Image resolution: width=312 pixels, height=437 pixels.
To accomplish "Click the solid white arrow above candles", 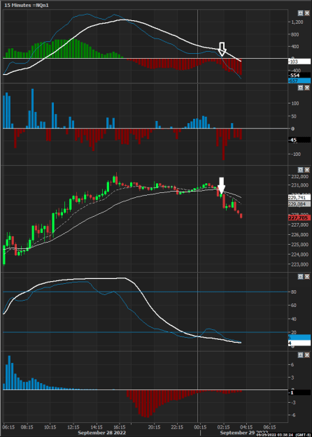I will pos(221,185).
